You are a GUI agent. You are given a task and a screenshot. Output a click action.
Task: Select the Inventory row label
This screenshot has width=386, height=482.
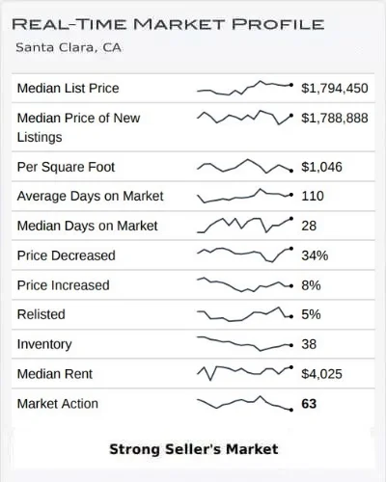coord(44,344)
